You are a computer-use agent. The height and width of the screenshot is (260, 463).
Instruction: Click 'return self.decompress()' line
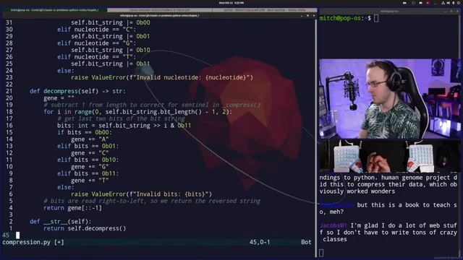click(x=85, y=228)
